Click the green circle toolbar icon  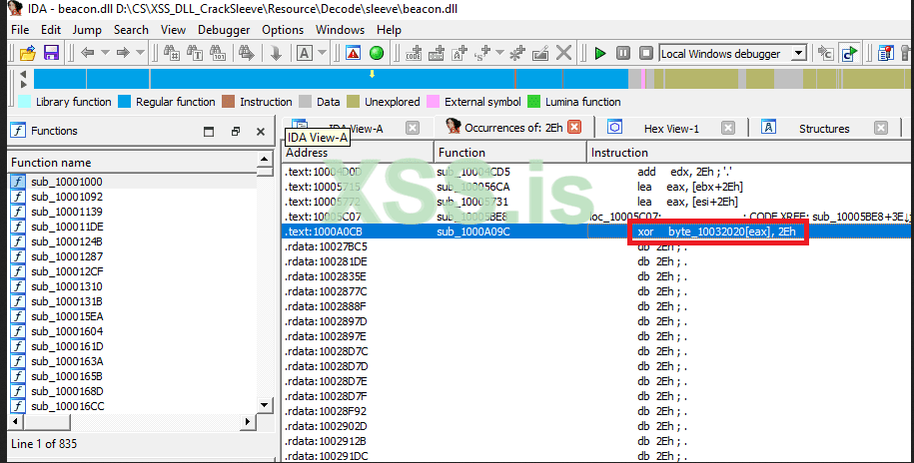click(377, 53)
